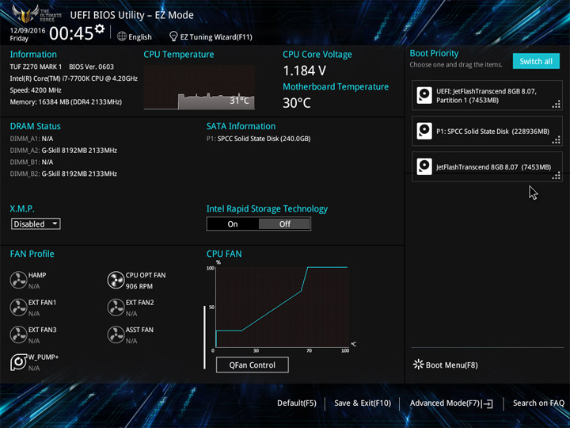
Task: Select the EXT FAN1 fan icon
Action: [x=18, y=308]
